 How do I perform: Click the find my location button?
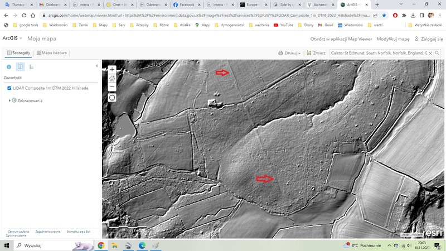(x=112, y=98)
